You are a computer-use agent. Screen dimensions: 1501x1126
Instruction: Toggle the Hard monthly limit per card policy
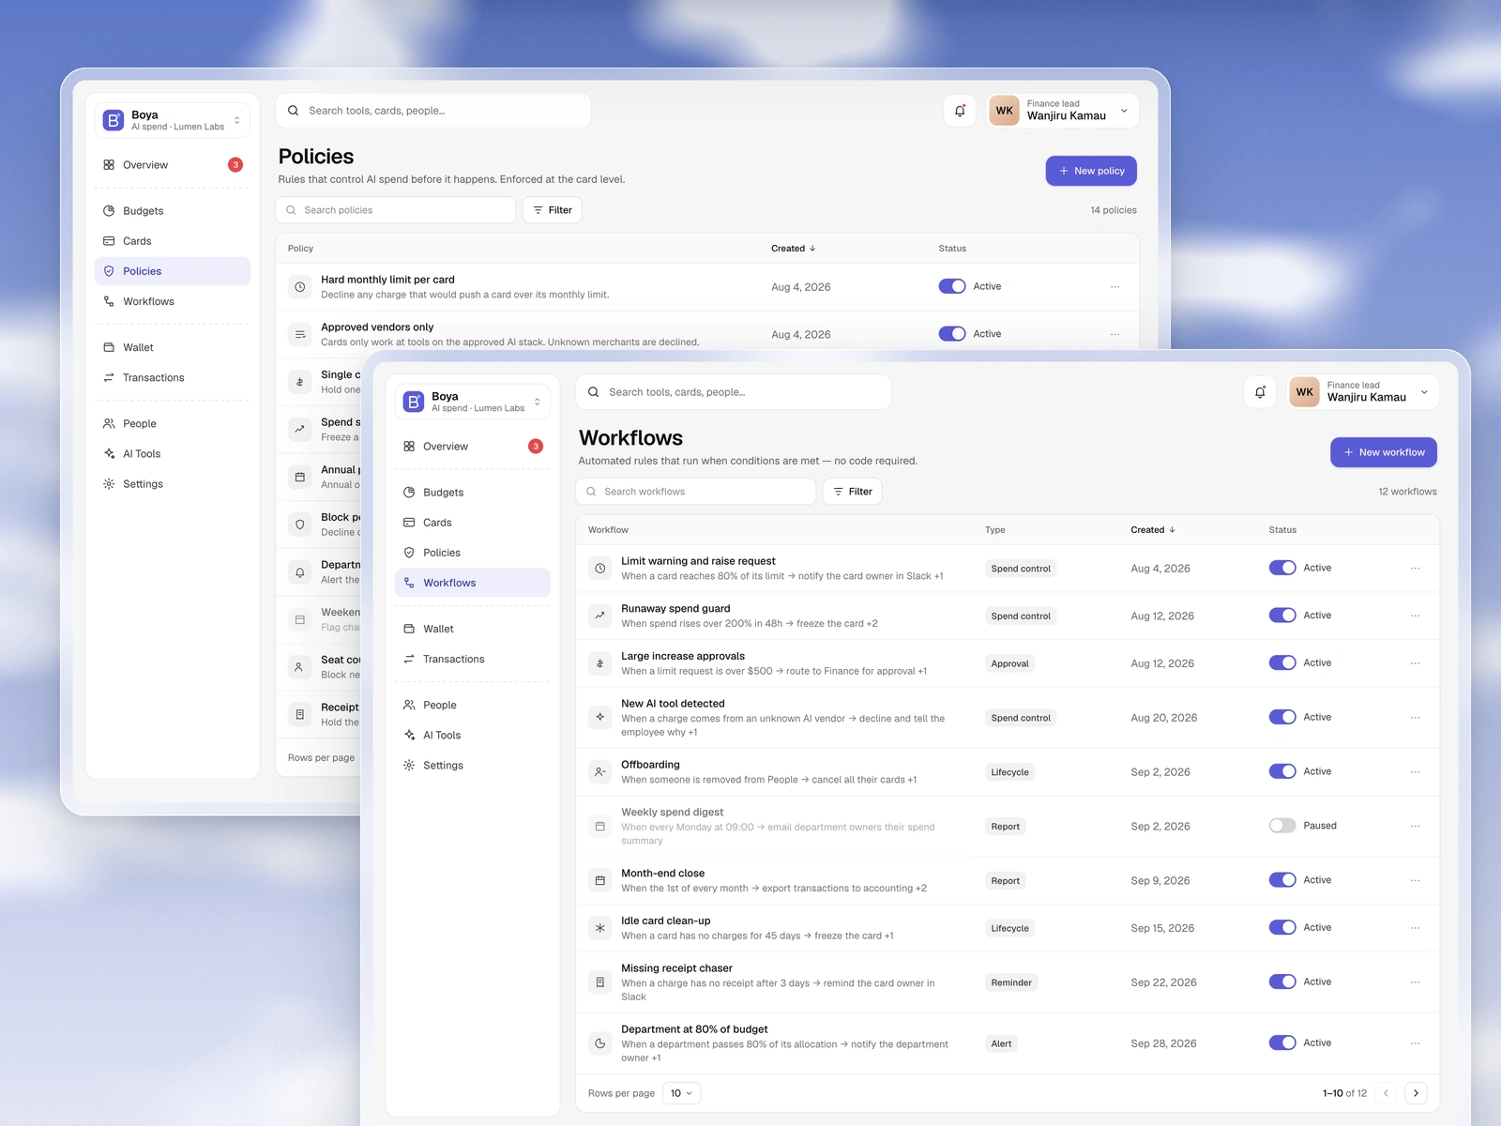[952, 286]
